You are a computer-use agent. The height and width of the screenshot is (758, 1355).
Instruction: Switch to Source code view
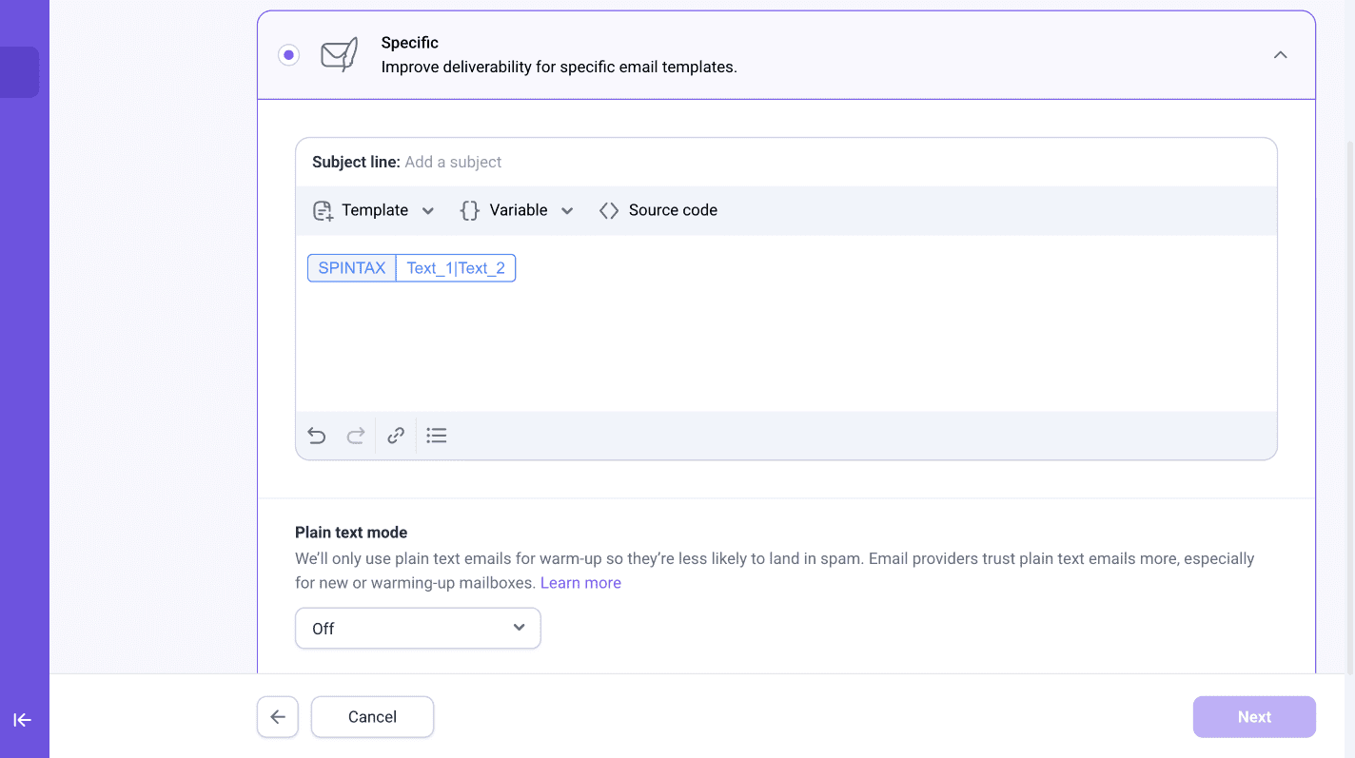(x=658, y=211)
